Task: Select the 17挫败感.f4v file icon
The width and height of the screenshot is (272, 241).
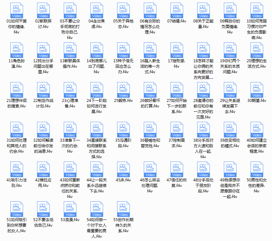Action: coord(177,50)
